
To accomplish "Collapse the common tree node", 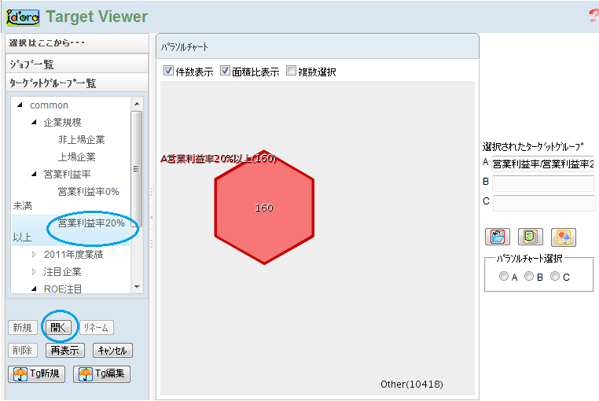I will click(x=20, y=105).
